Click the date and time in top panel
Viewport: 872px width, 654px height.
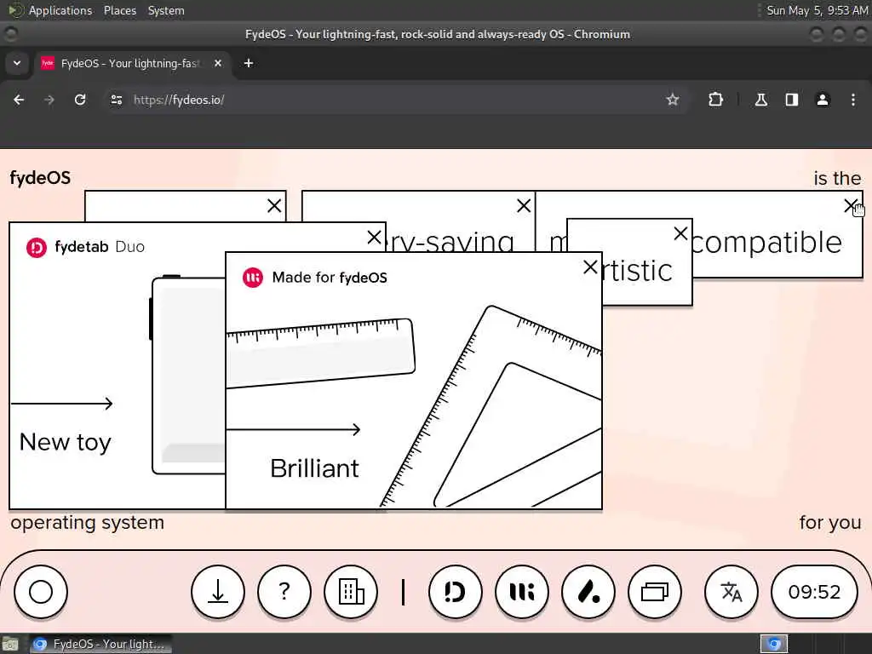pos(817,10)
